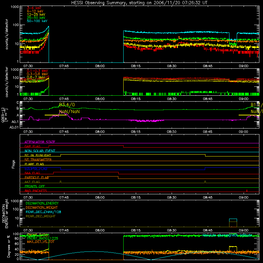Click the MAX_DET_VS_TOT legend label
The width and height of the screenshot is (263, 263).
pos(40,242)
